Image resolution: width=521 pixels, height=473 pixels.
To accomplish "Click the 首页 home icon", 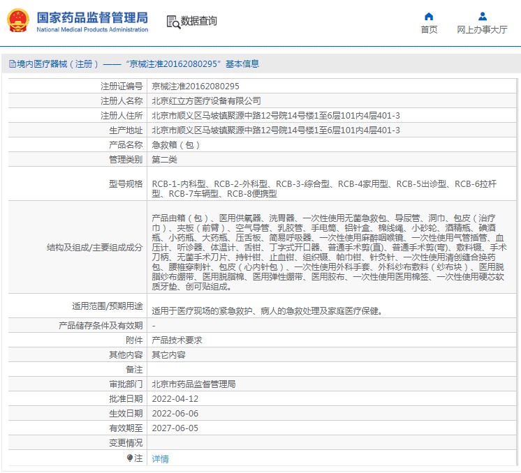I will point(429,16).
